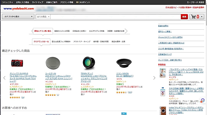Select the 日用品まとめ買い tab
Image resolution: width=207 pixels, height=115 pixels.
point(79,31)
